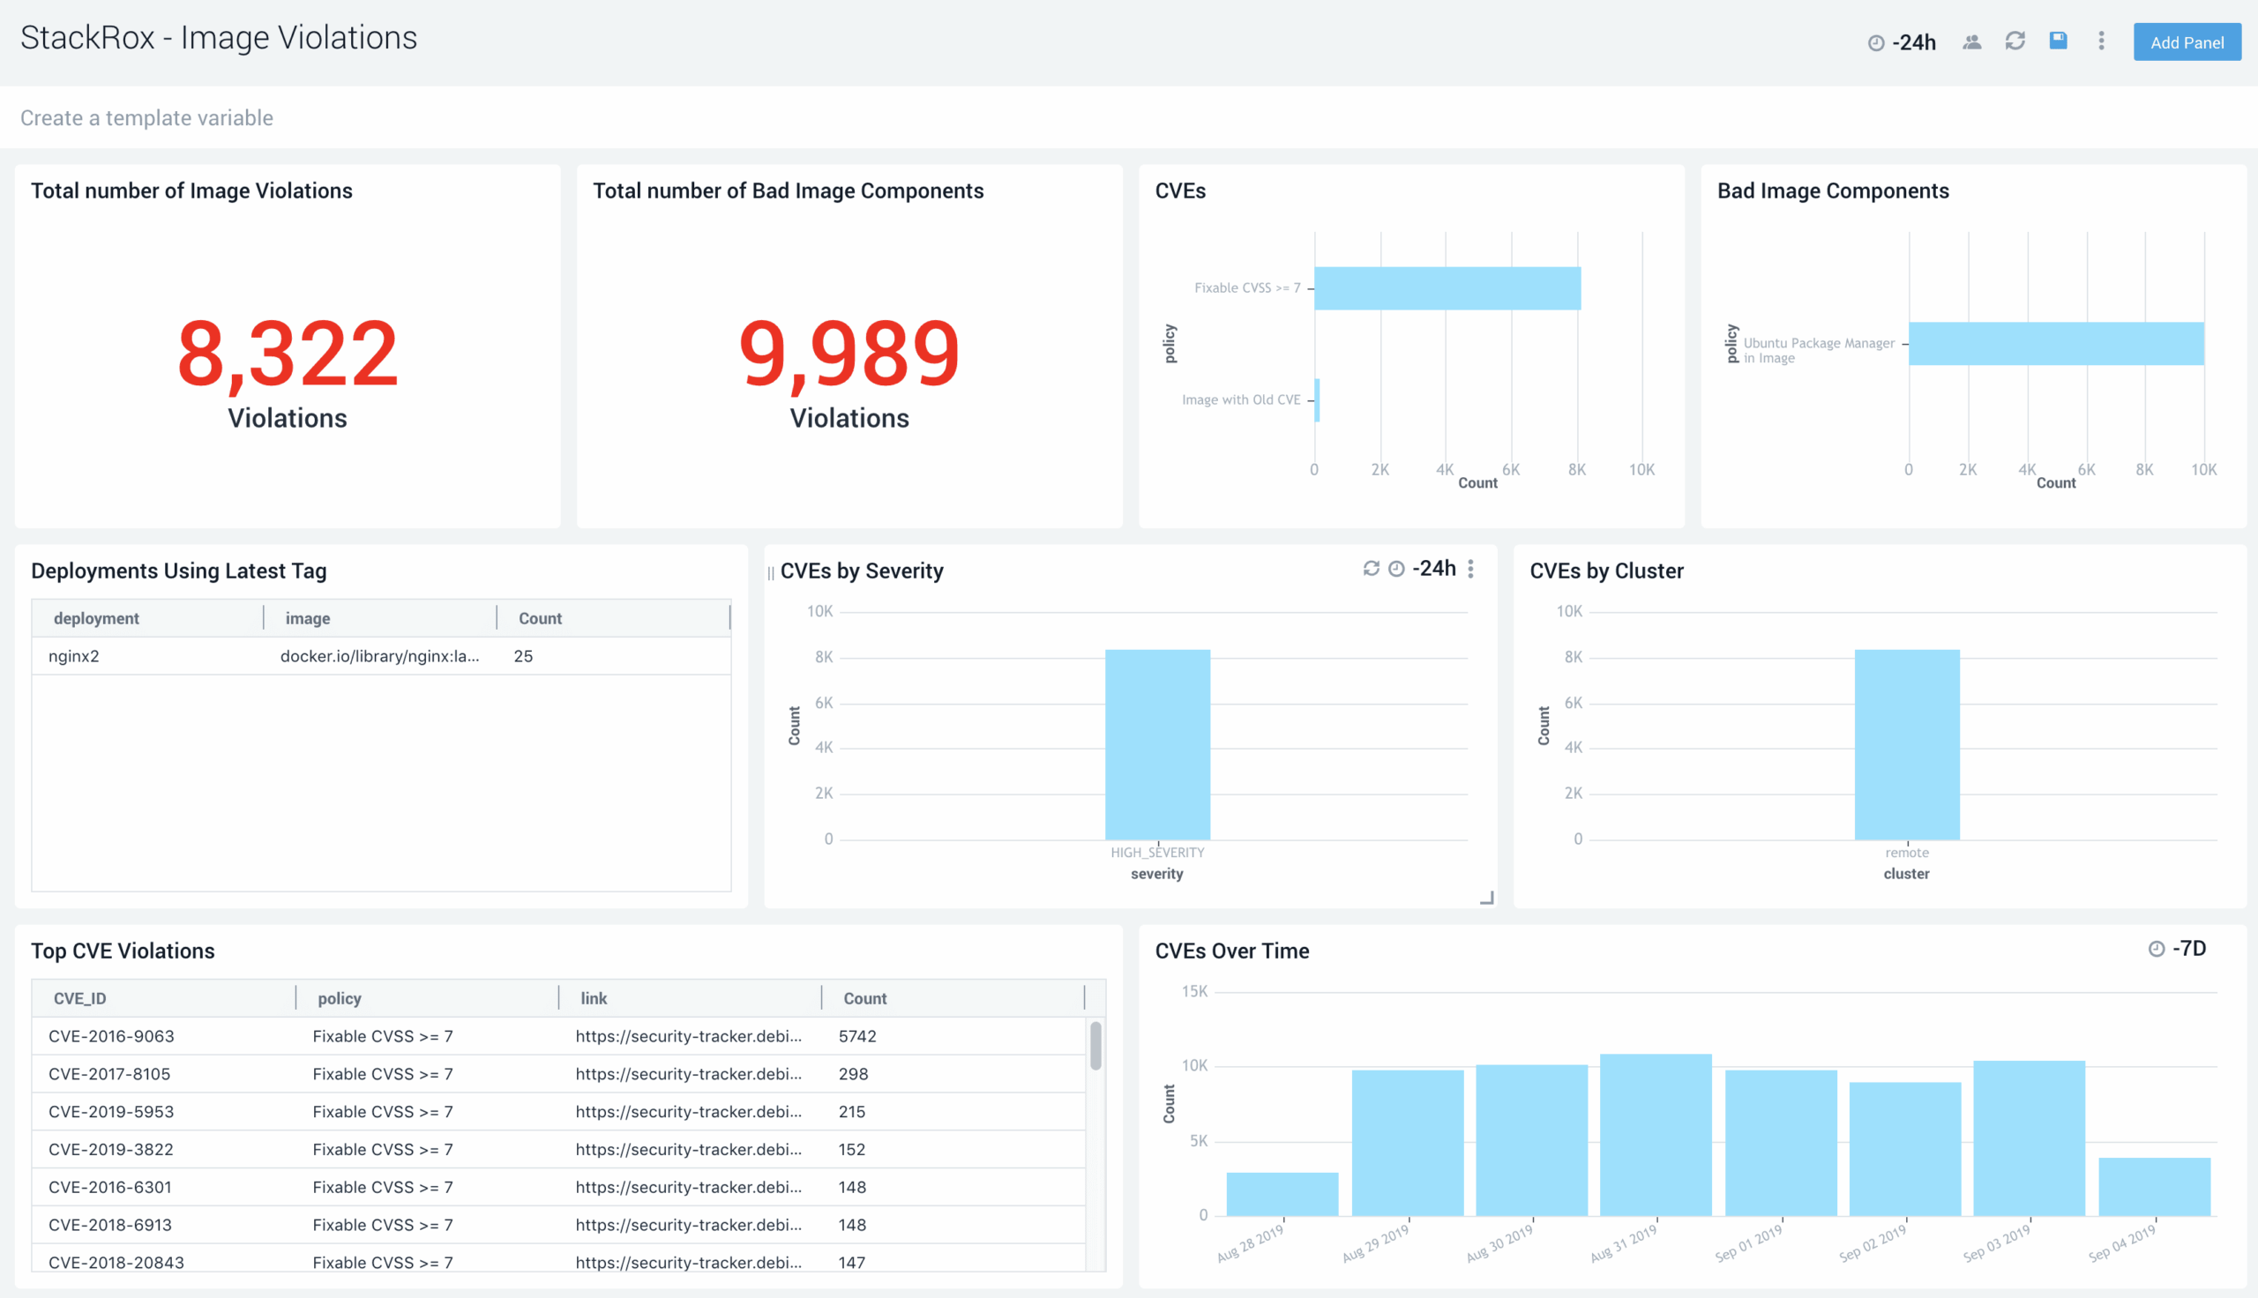This screenshot has height=1298, width=2258.
Task: Refresh the dashboard with top refresh icon
Action: 2015,41
